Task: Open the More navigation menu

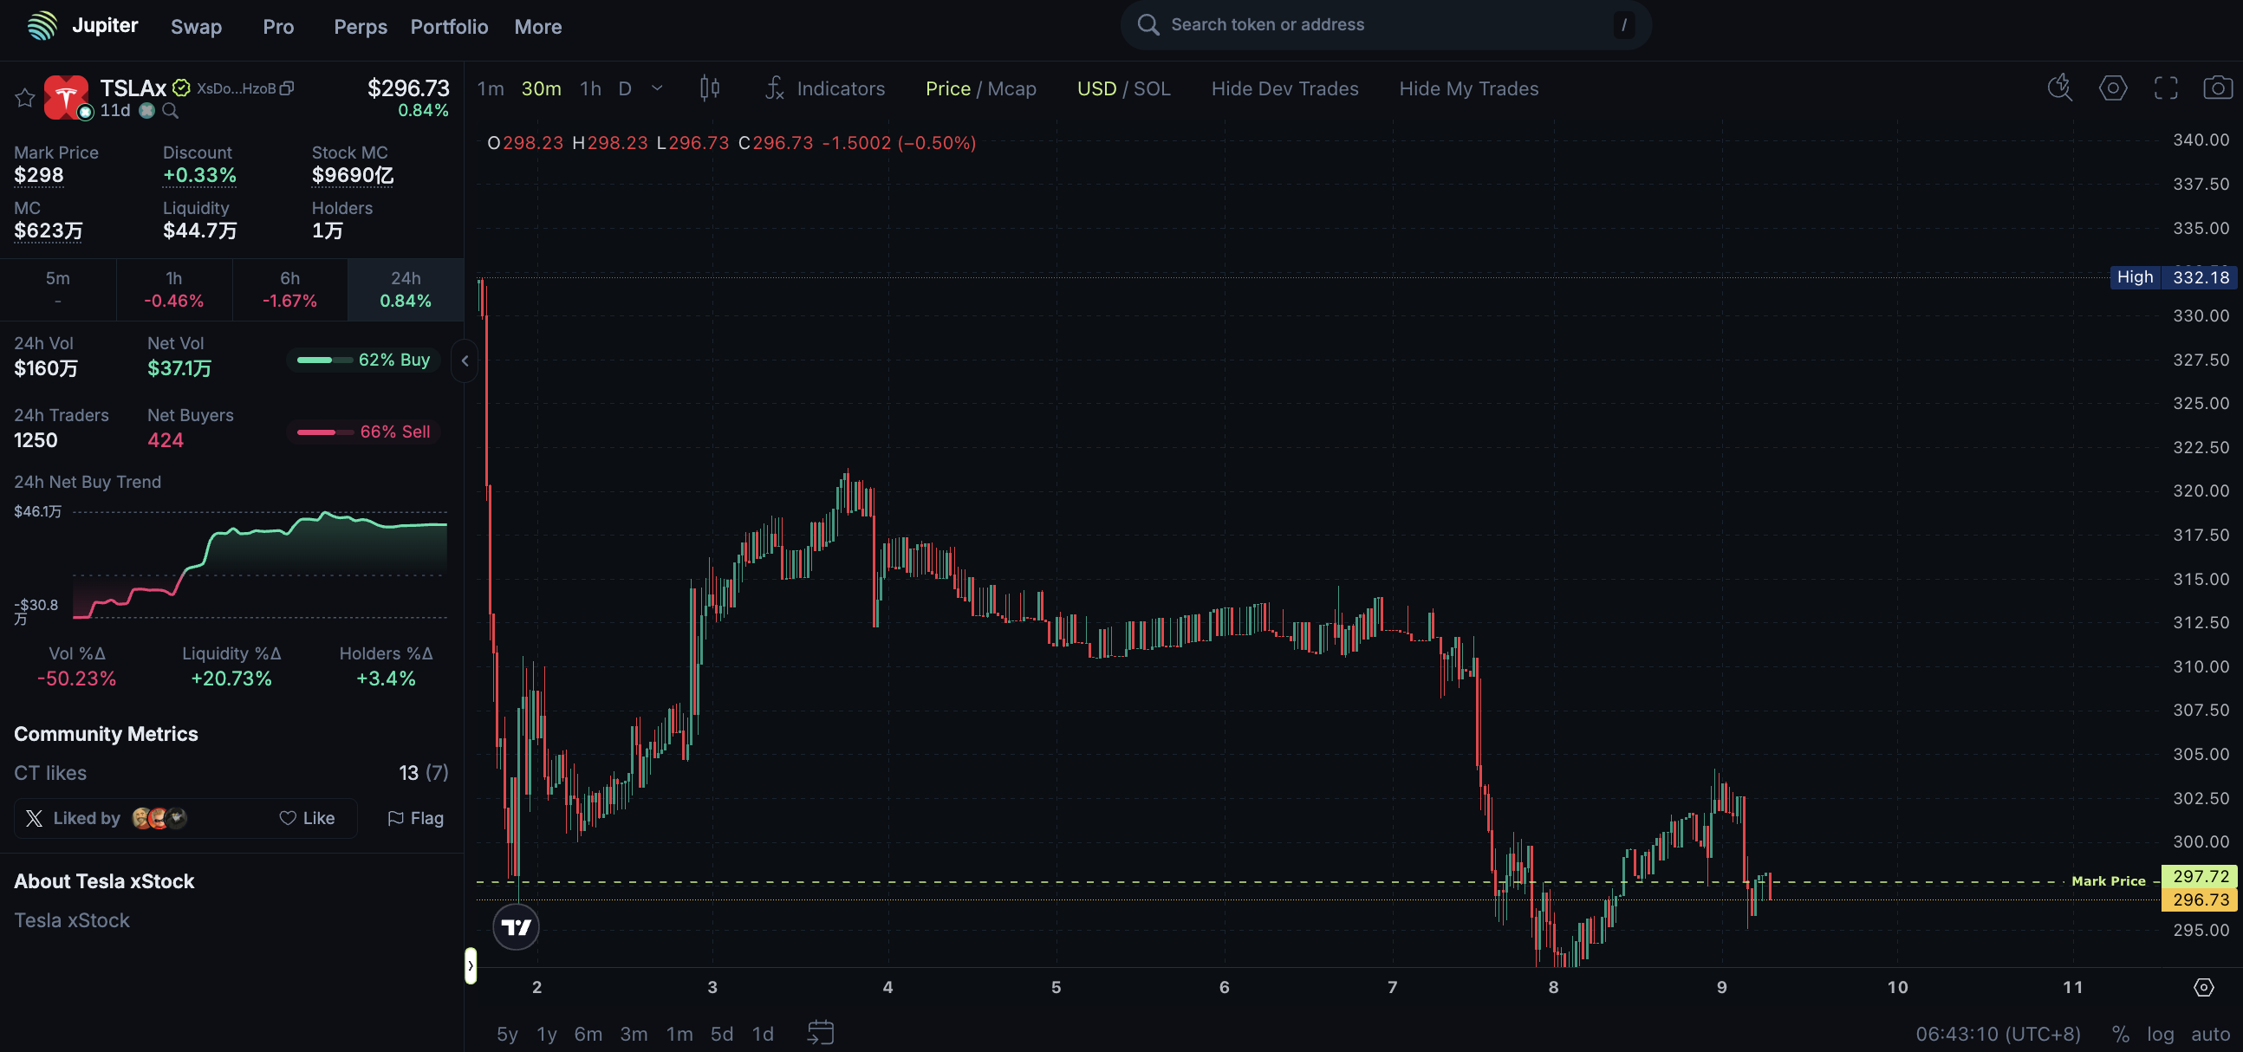Action: coord(537,27)
